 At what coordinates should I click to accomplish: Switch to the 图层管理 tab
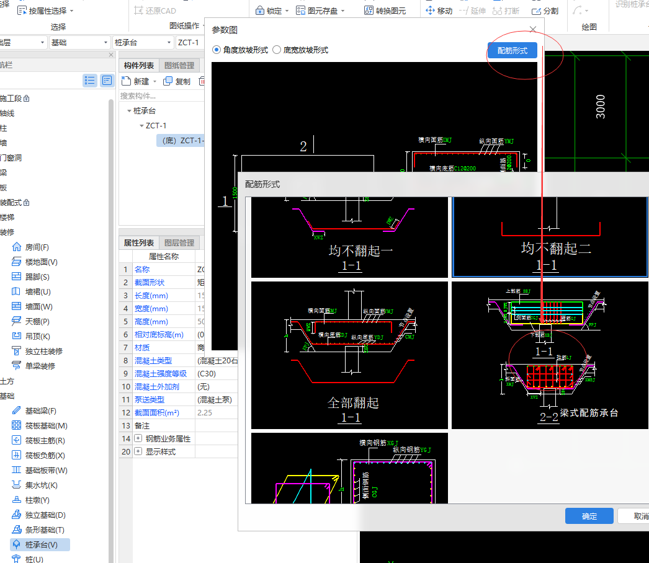(179, 243)
